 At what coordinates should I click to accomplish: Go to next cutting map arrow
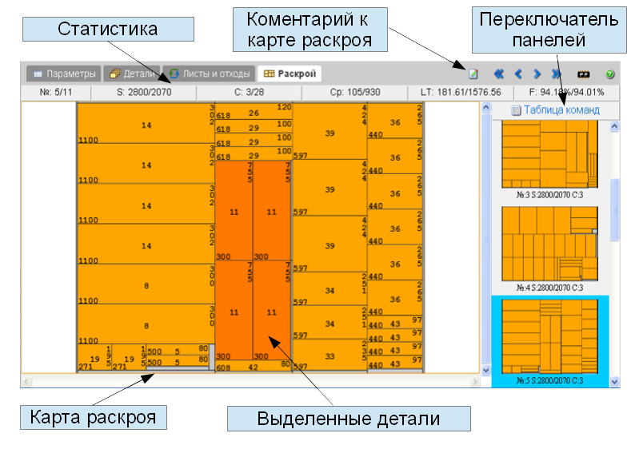537,74
